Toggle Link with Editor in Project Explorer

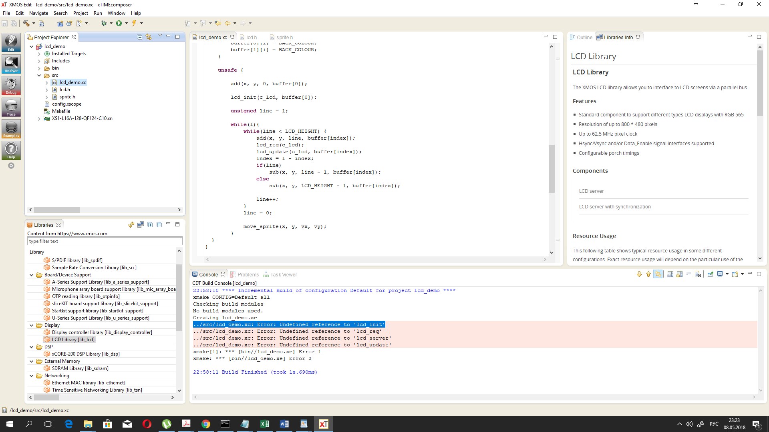click(149, 37)
